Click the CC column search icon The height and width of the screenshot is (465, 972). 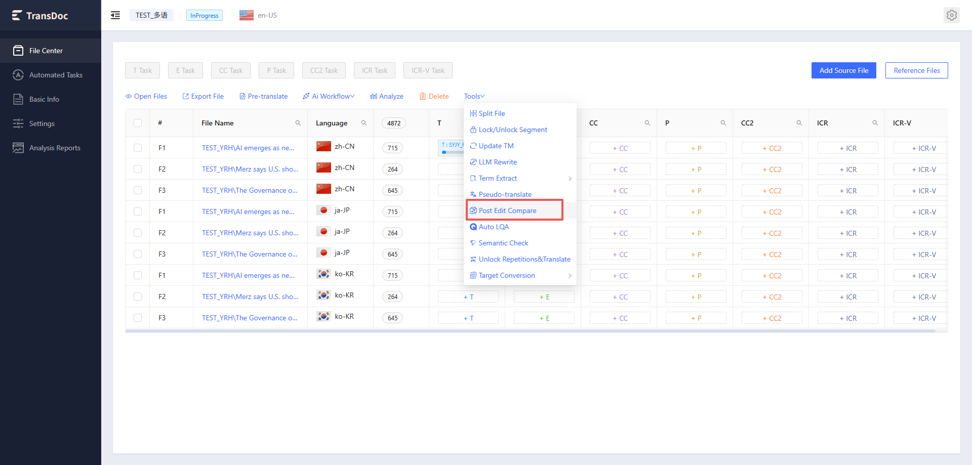(x=647, y=123)
